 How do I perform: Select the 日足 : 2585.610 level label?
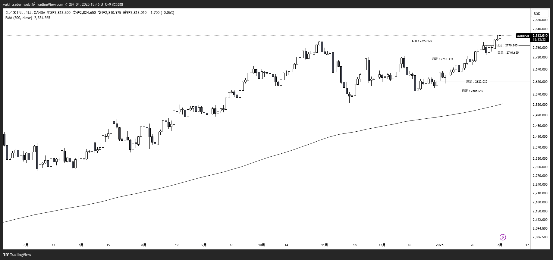[472, 91]
